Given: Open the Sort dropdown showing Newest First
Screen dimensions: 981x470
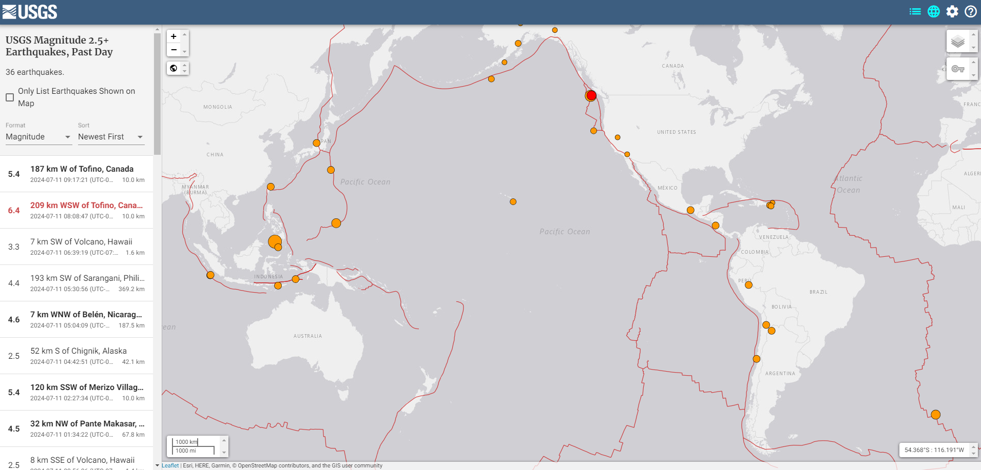Looking at the screenshot, I should pyautogui.click(x=111, y=137).
